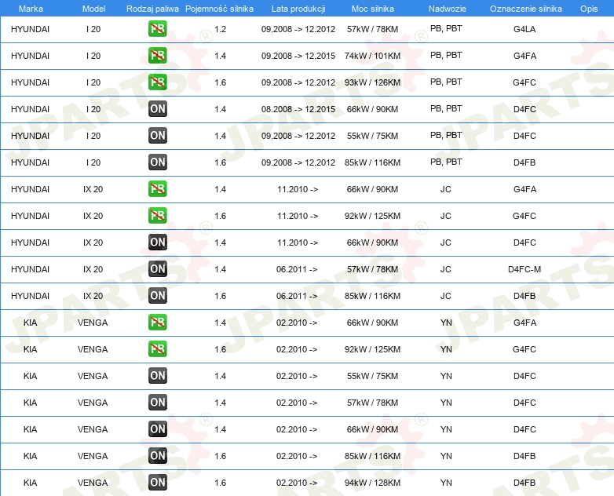Click the PB fuel icon in the G4LA row
Screen dimensions: 614x496
point(157,29)
